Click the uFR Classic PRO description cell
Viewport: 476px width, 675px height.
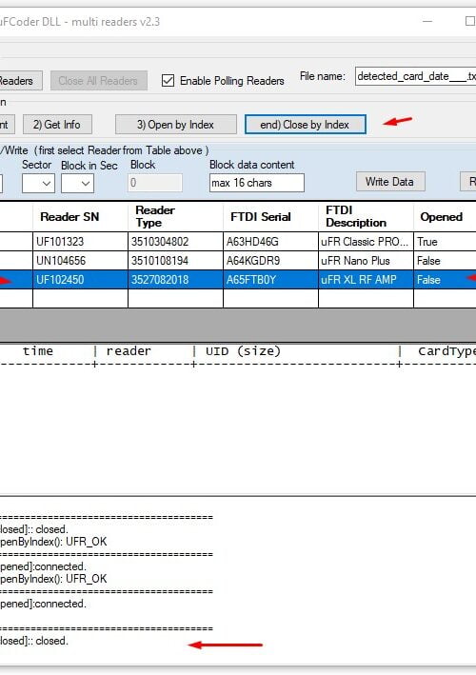pos(366,242)
